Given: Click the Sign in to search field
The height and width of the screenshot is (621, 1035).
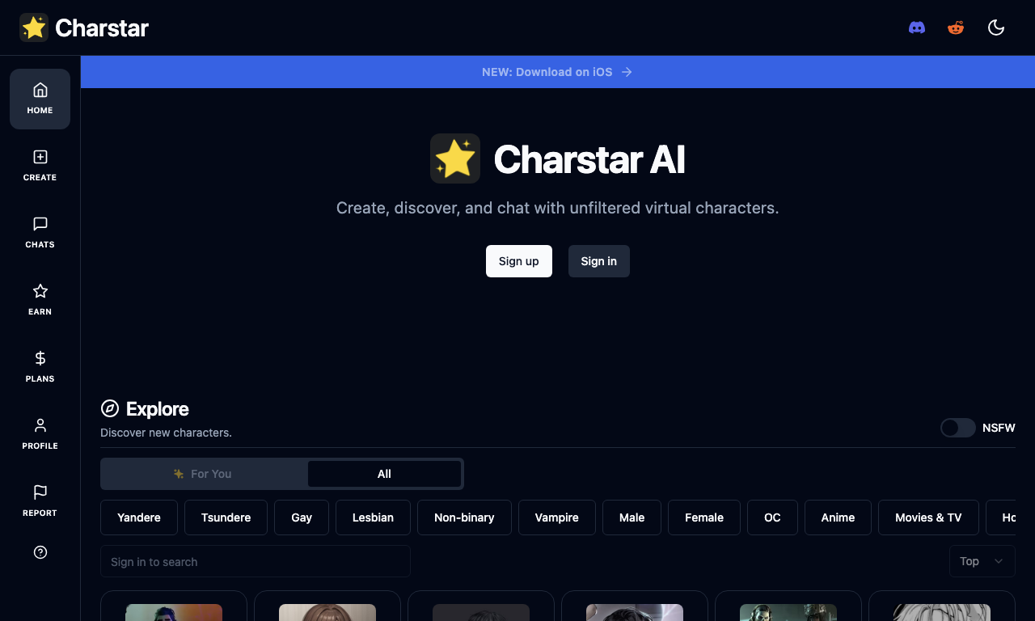Looking at the screenshot, I should click(256, 561).
